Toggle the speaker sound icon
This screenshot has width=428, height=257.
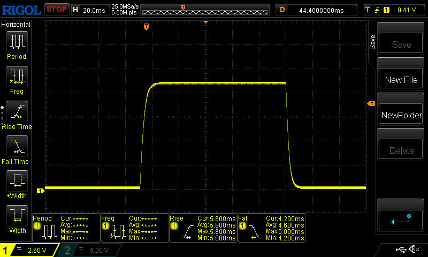(x=414, y=250)
